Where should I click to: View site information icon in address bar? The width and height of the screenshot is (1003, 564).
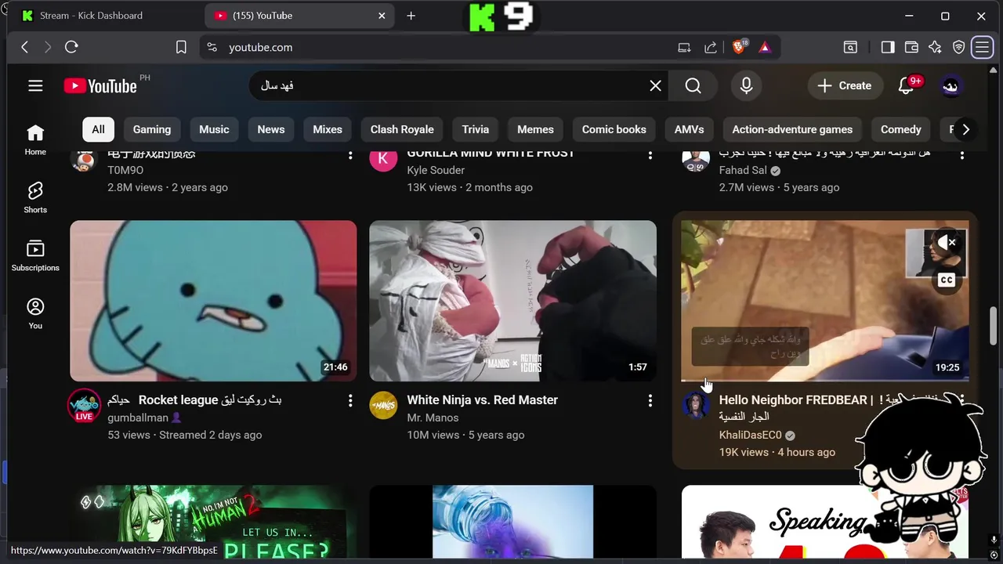[x=212, y=48]
